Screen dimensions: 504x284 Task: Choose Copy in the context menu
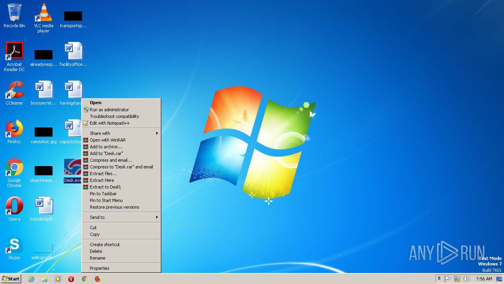tap(121, 234)
